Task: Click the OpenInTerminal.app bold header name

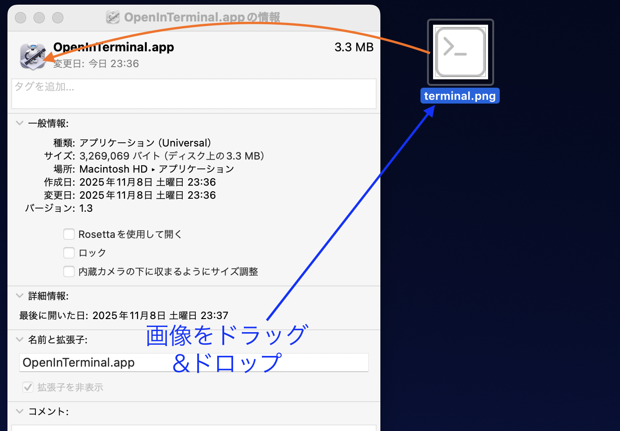Action: coord(114,47)
